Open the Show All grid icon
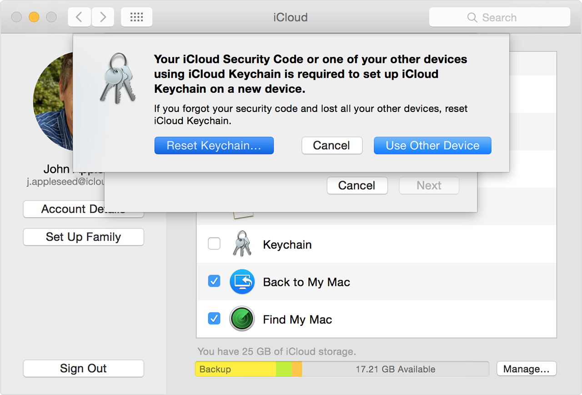Screen dimensions: 582x395 pyautogui.click(x=136, y=17)
